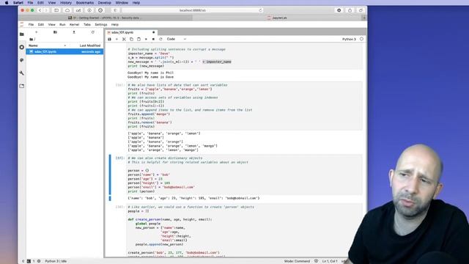Viewport: 469px width, 264px height.
Task: Open the History menu in macOS menu bar
Action: pyautogui.click(x=66, y=3)
